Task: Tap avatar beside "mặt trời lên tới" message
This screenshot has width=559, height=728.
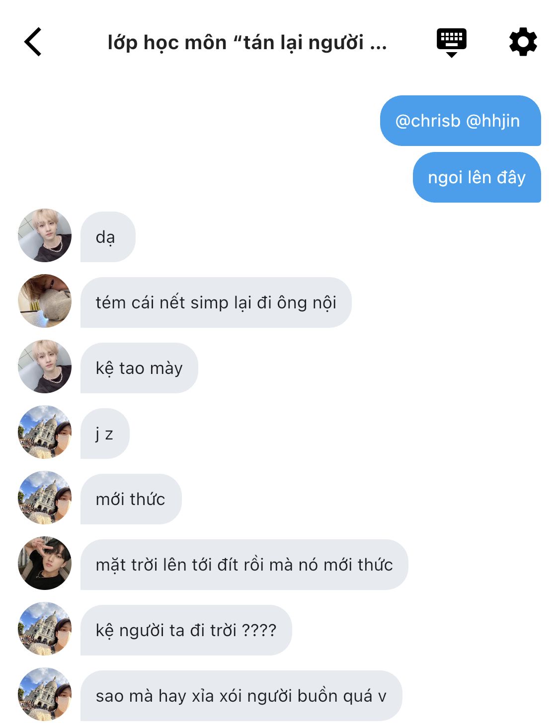Action: (45, 563)
